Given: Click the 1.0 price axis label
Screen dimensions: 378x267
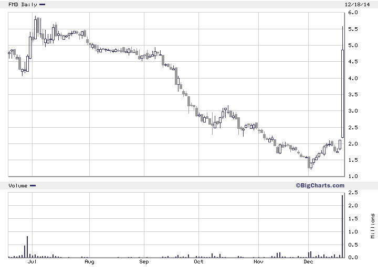Looking at the screenshot, I should 353,176.
